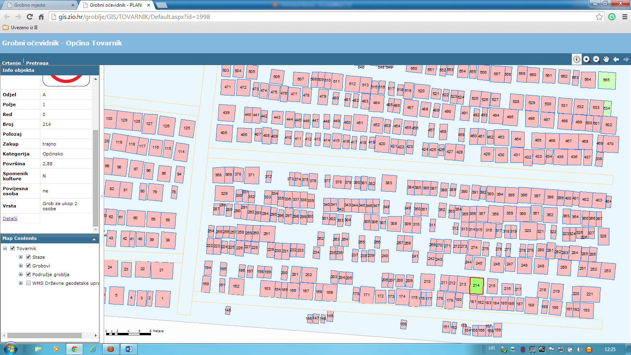Enable the WMS Državne geodetske layer
Screen dimensions: 631x355
[28, 283]
